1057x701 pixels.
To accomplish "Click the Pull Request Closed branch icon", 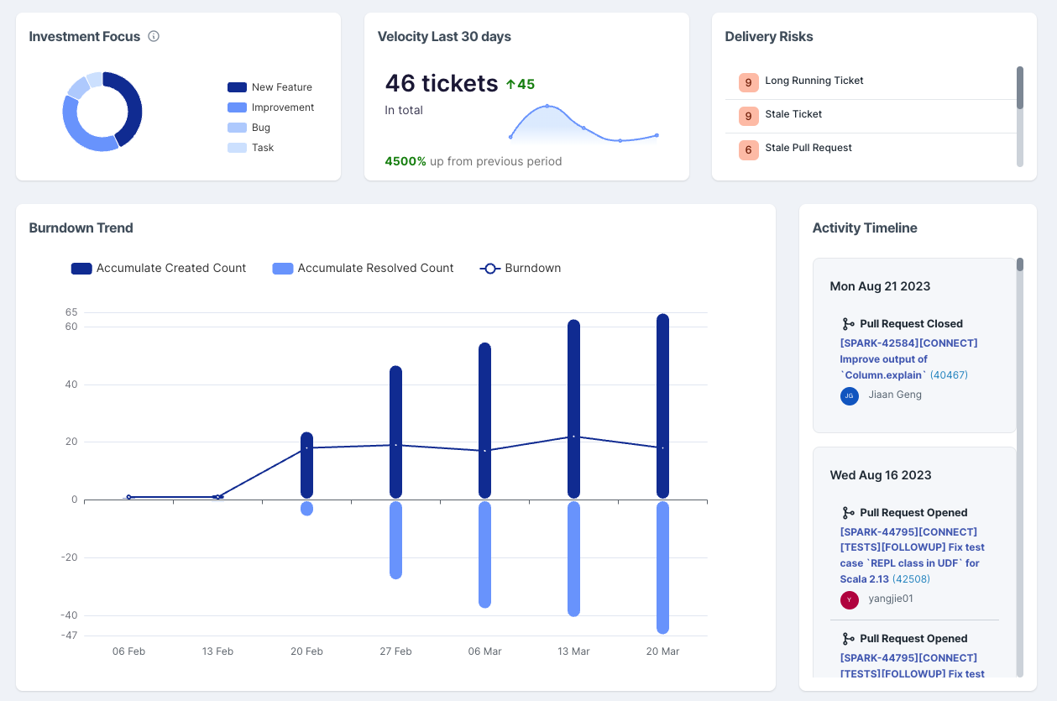I will click(847, 324).
